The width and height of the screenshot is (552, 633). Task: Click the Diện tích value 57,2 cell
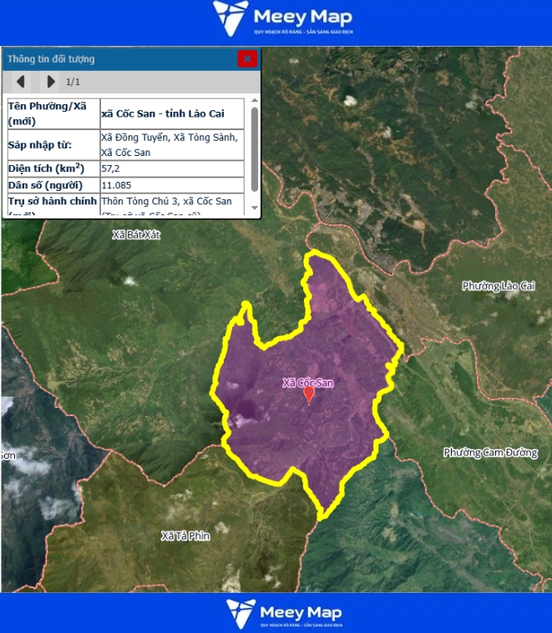[171, 168]
